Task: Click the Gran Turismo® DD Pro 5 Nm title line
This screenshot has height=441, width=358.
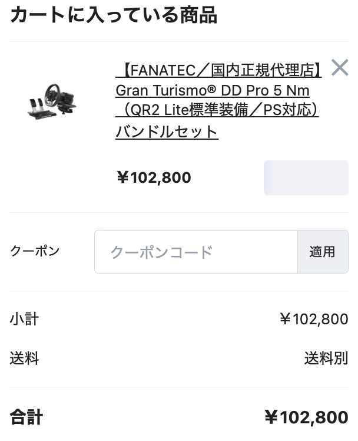Action: click(x=213, y=91)
